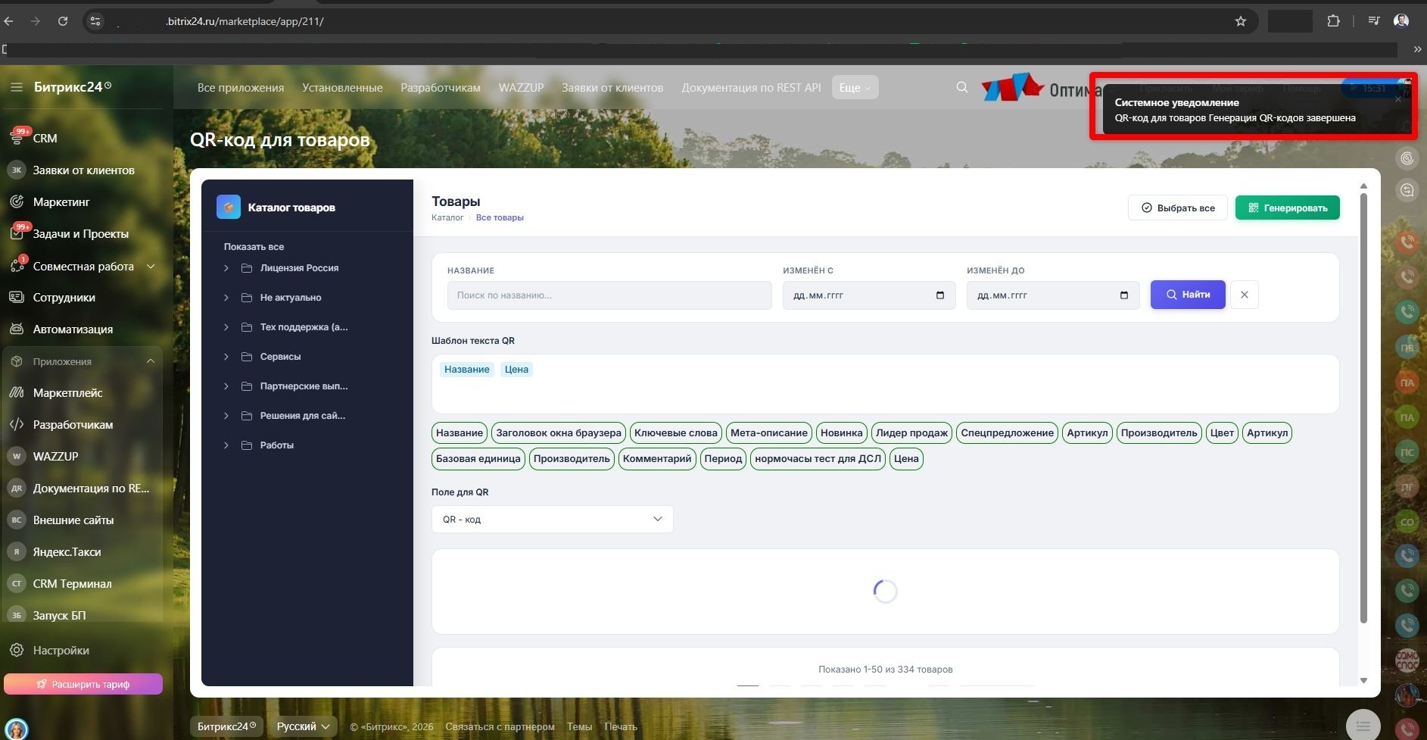Click the app panel vertical scrollbar

[1363, 409]
